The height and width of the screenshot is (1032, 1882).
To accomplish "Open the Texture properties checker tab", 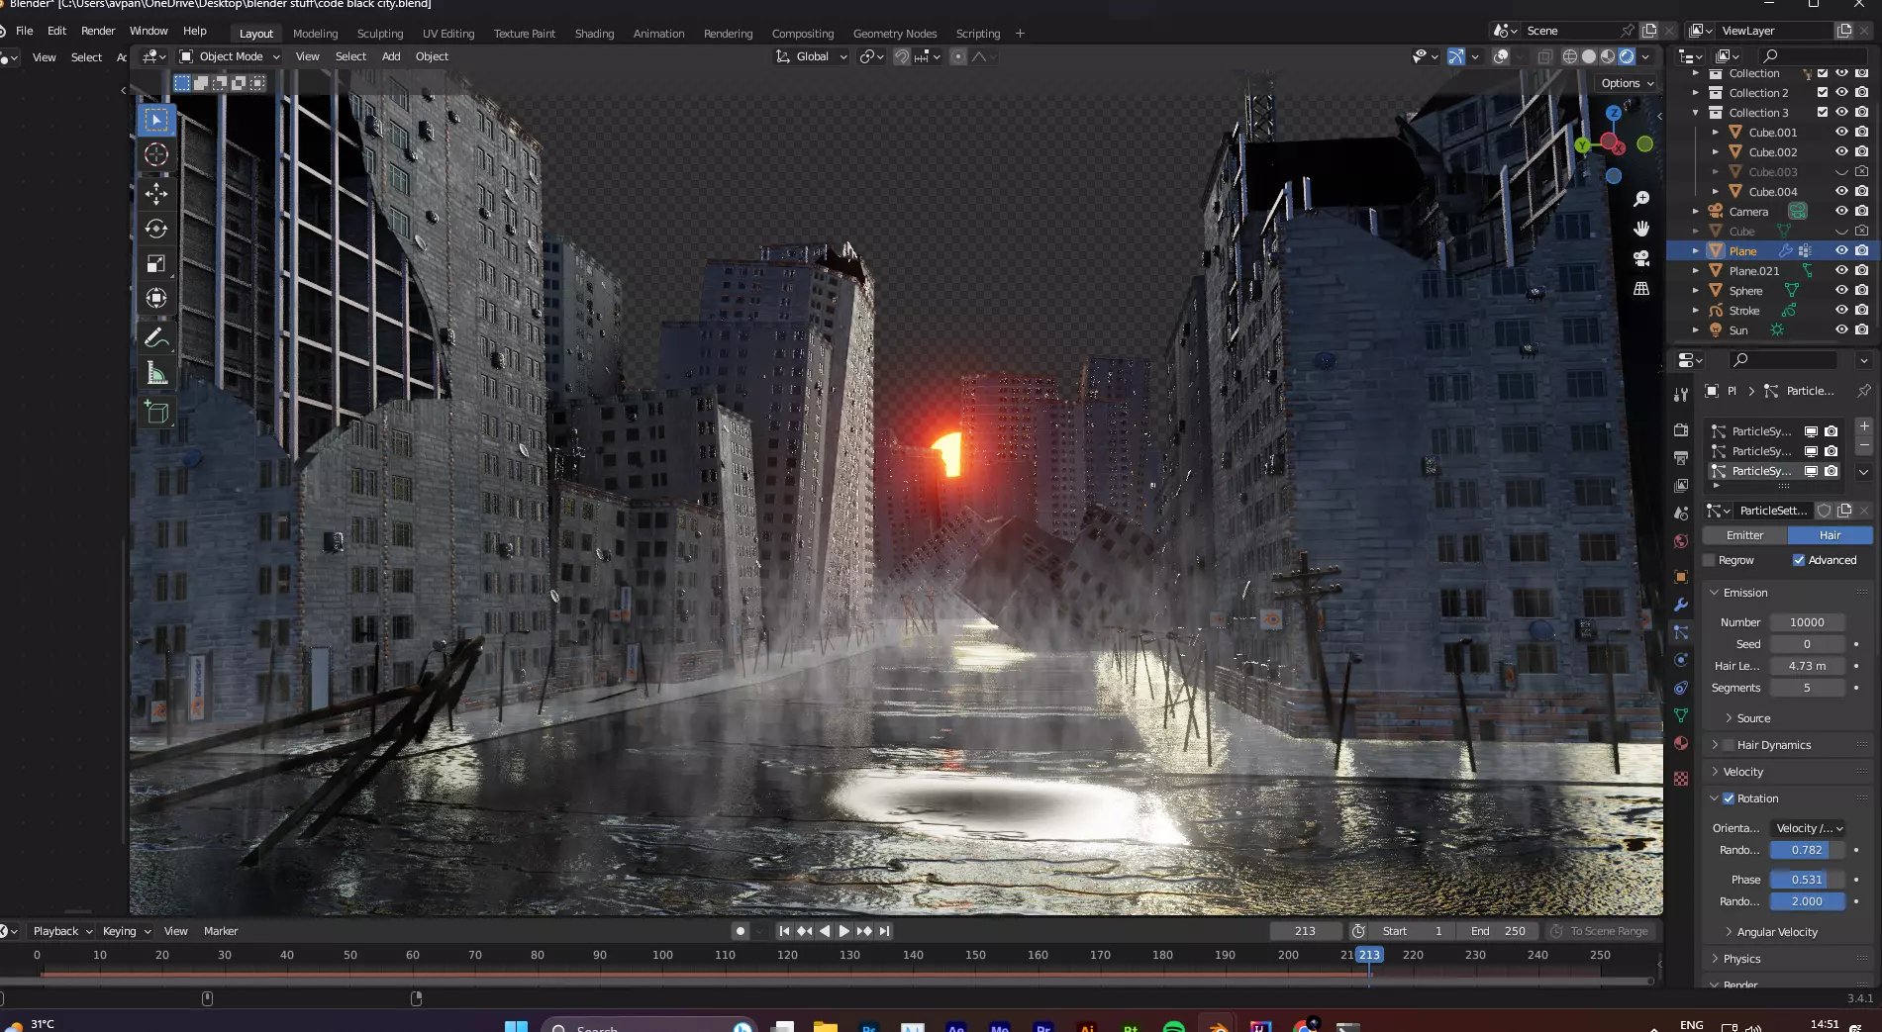I will point(1681,779).
